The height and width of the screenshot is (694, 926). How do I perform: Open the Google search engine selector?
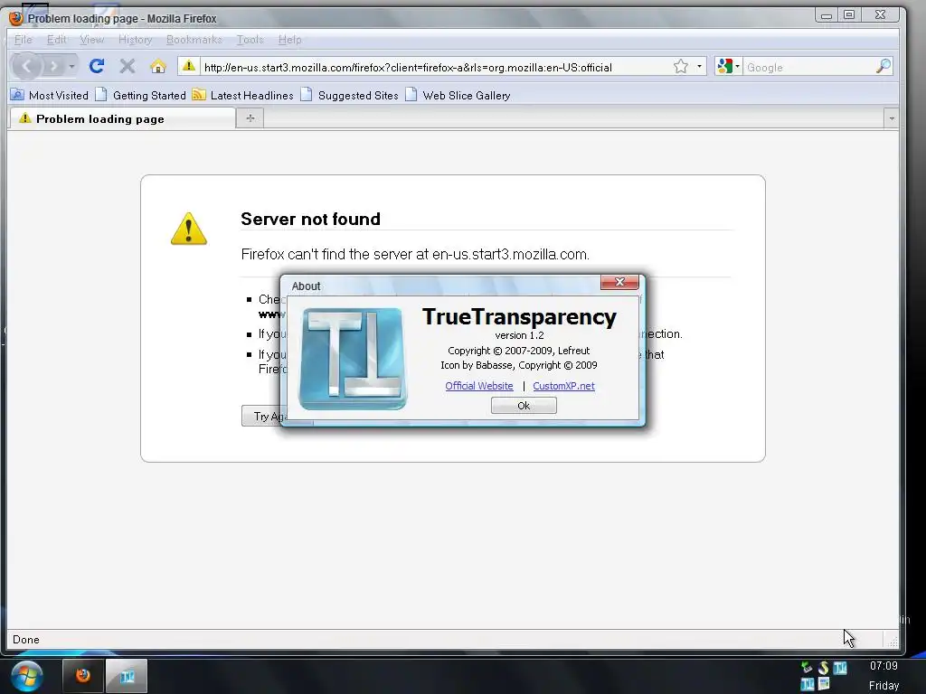pyautogui.click(x=728, y=67)
